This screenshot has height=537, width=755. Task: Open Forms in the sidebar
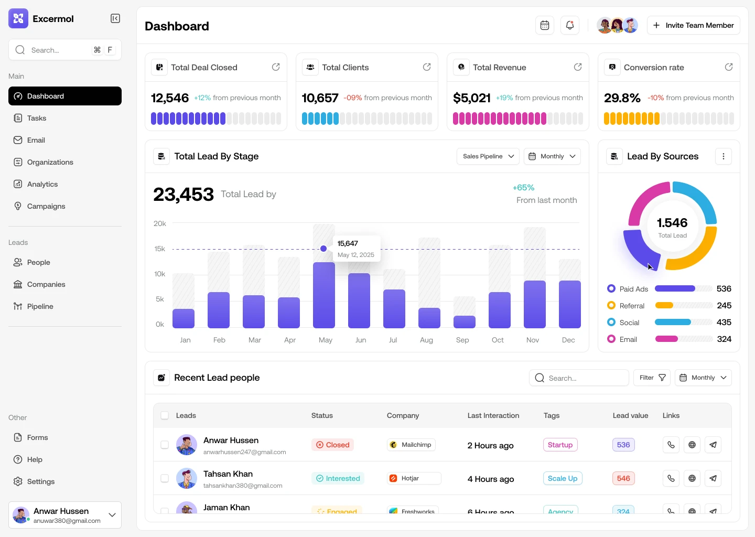65,437
